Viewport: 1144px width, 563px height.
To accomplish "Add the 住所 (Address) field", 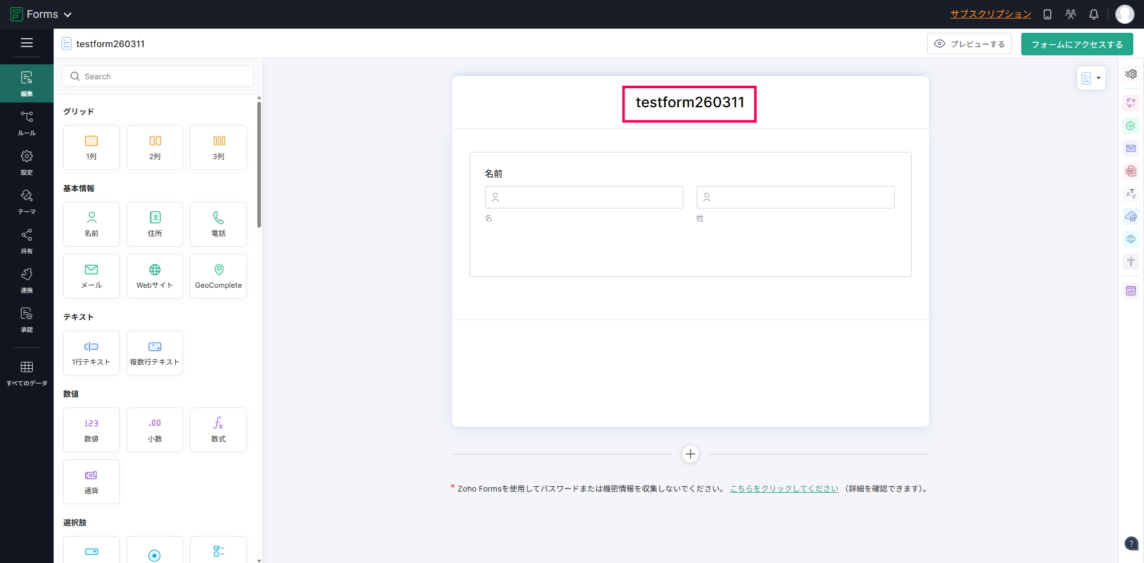I will 155,224.
